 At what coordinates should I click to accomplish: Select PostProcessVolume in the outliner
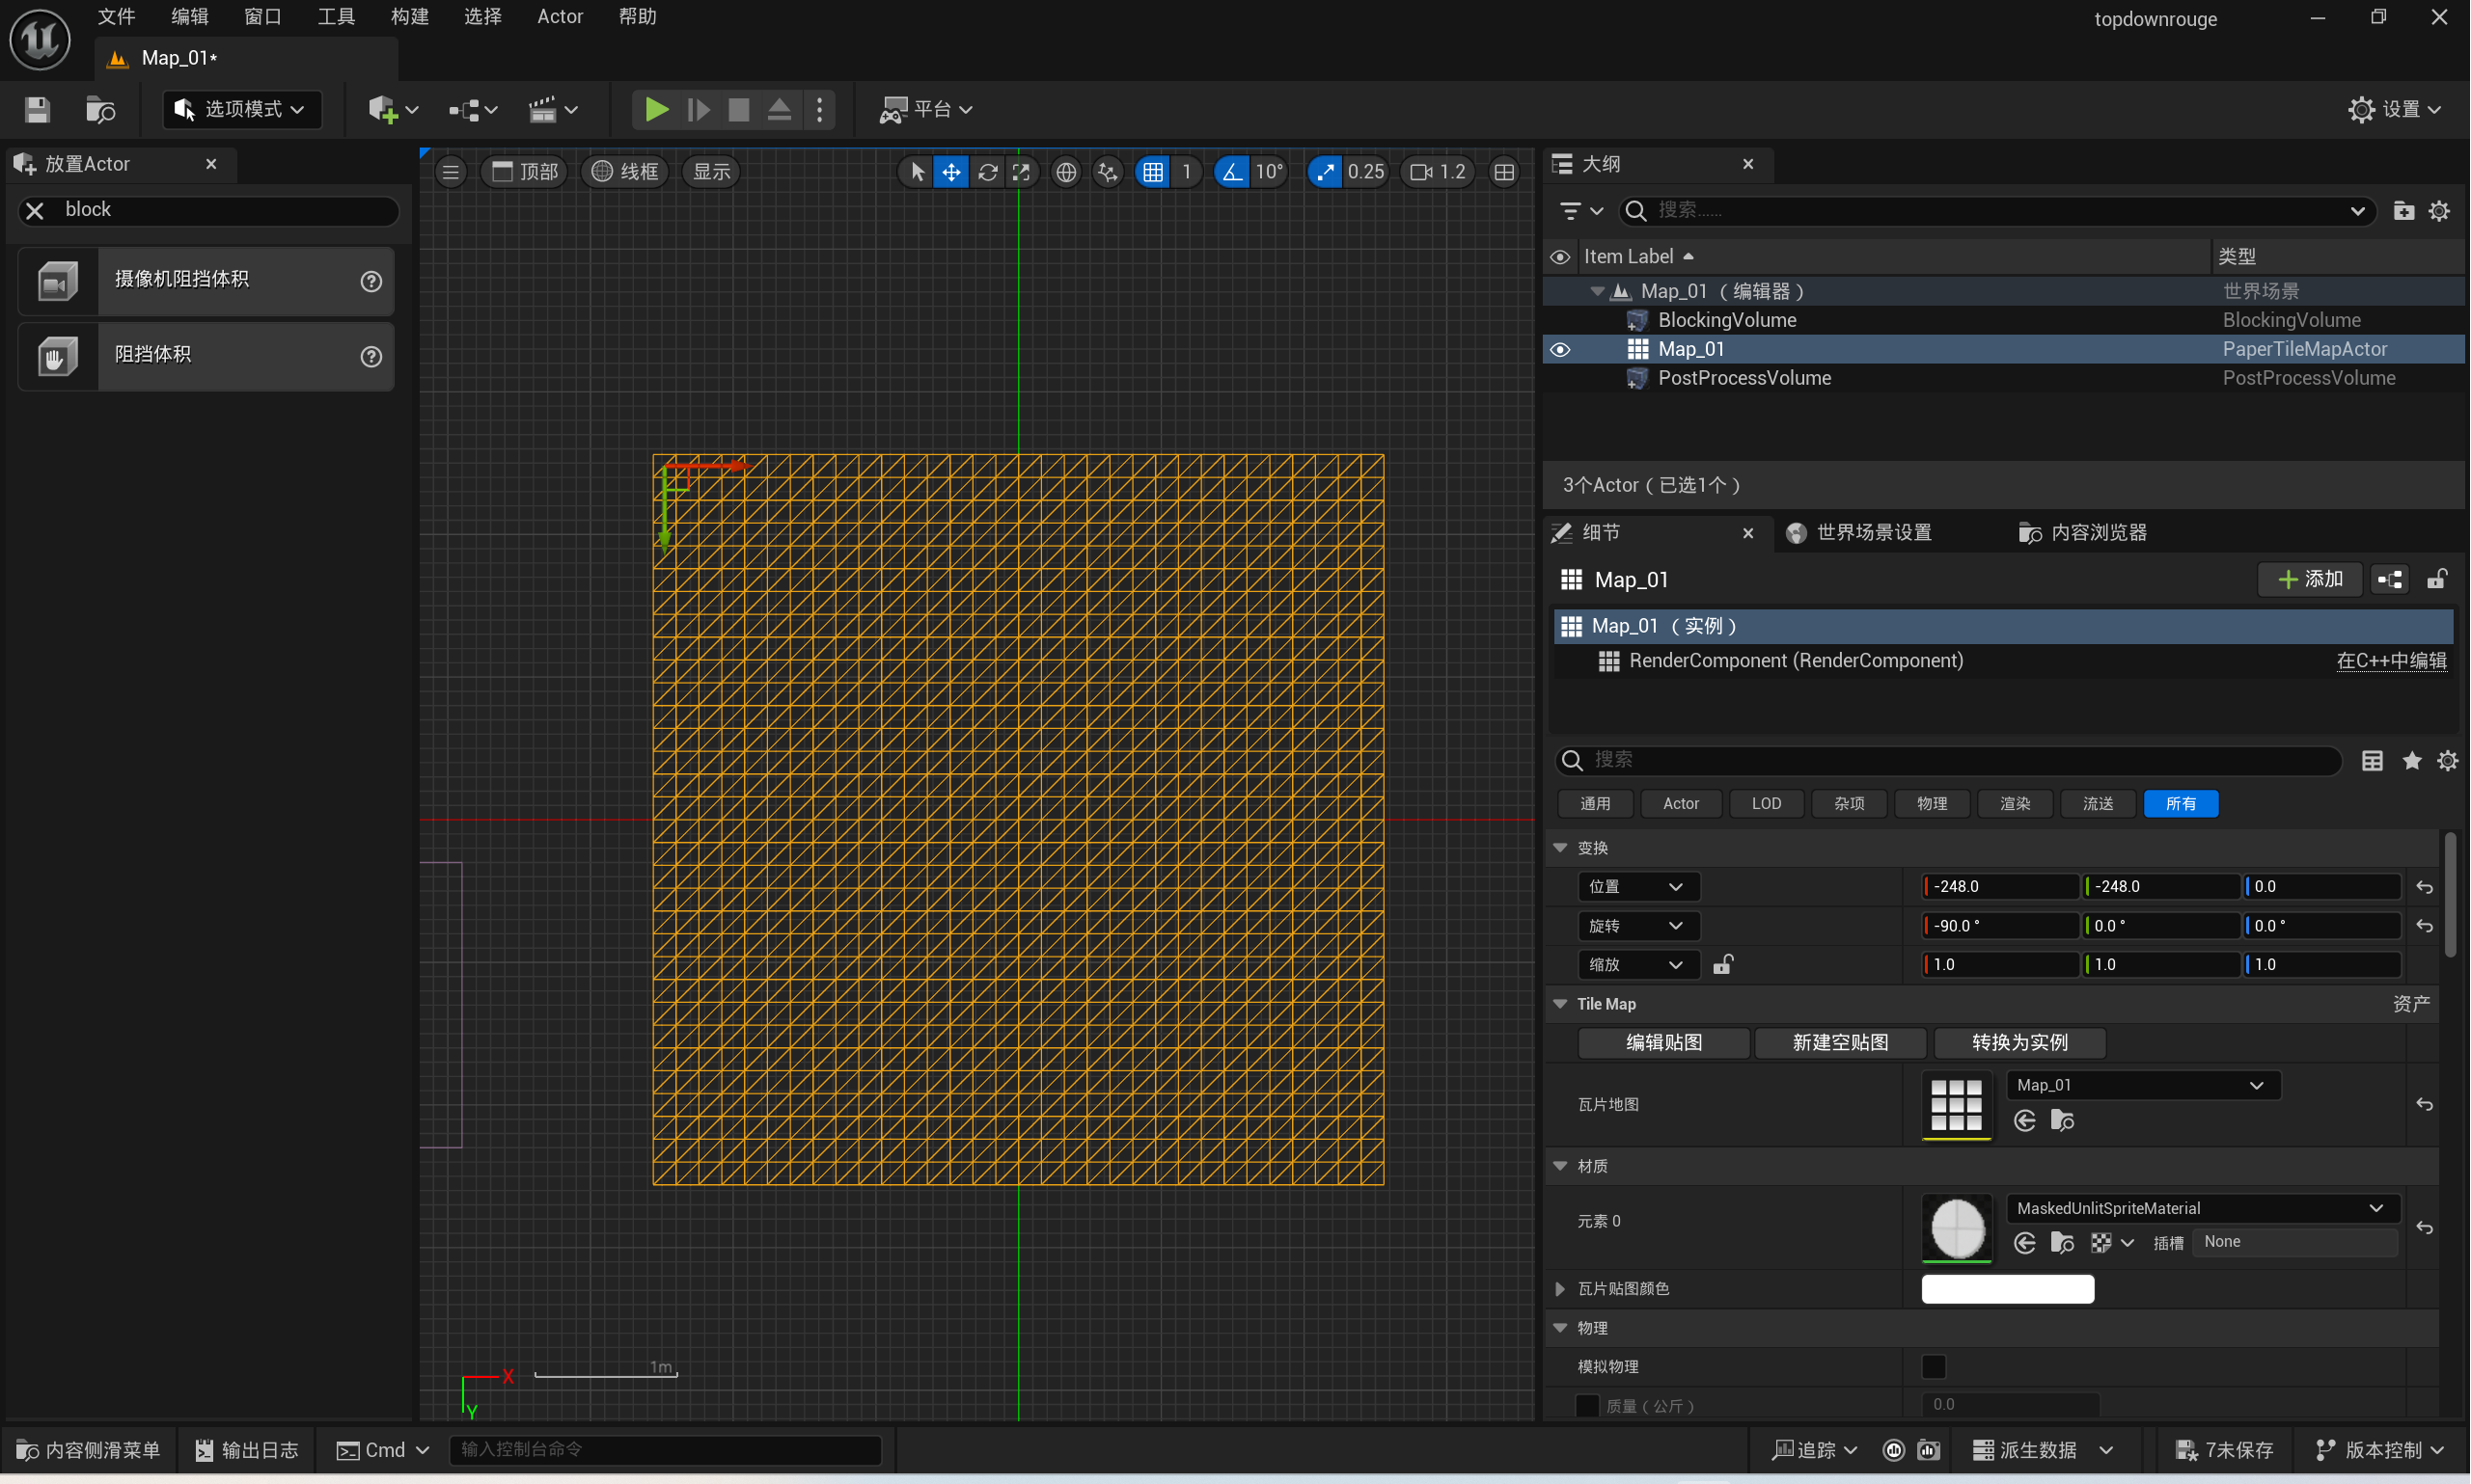[1743, 378]
